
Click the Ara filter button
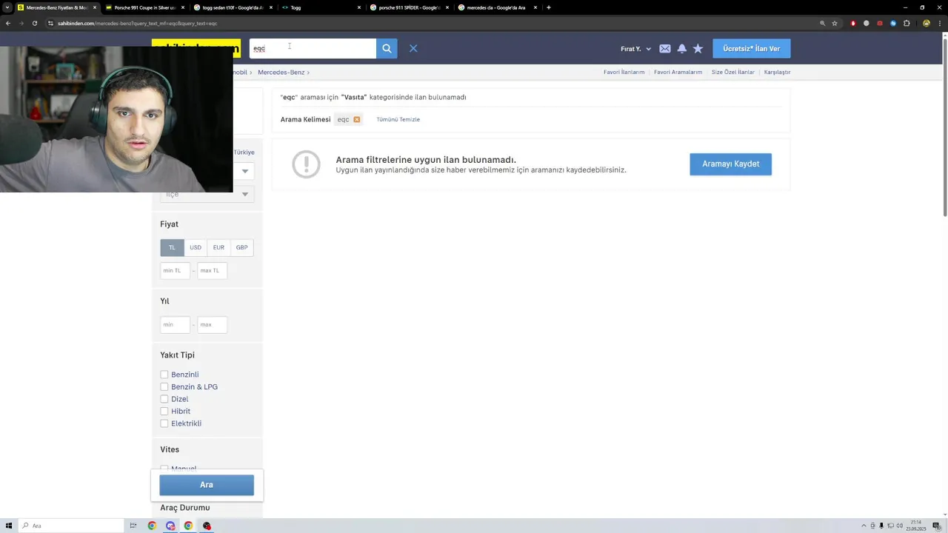click(207, 485)
